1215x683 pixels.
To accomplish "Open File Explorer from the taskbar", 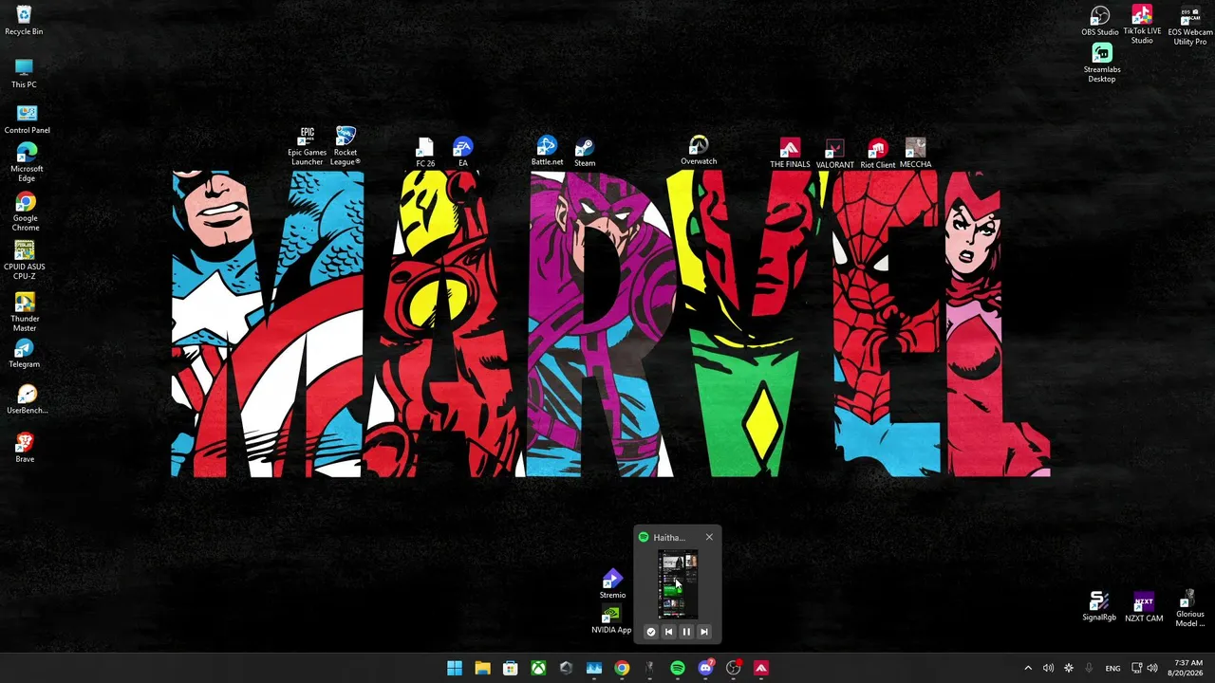I will pyautogui.click(x=482, y=668).
